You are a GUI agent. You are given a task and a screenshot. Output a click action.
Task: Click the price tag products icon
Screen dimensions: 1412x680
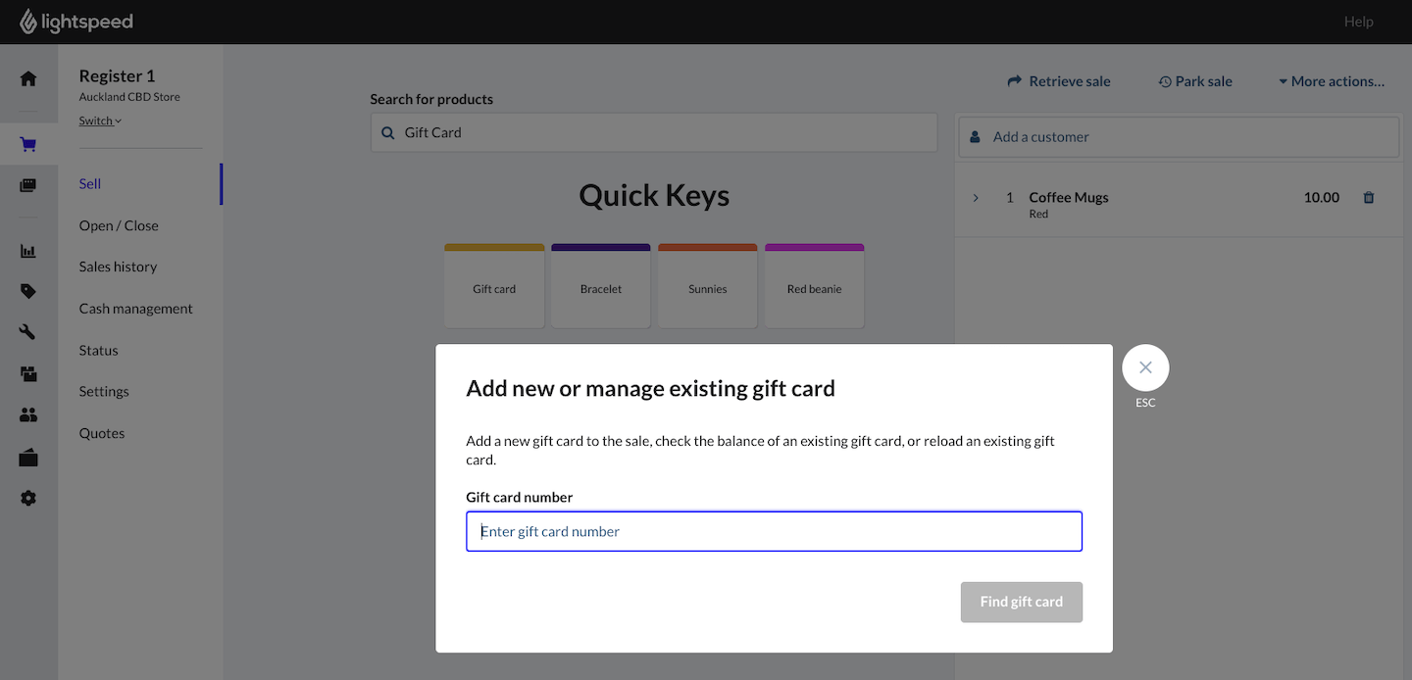tap(28, 291)
